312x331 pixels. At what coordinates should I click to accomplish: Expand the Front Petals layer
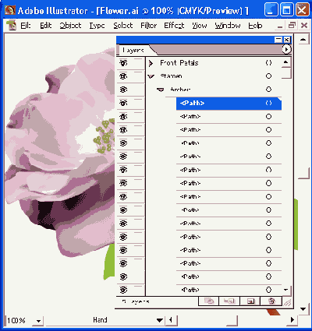tap(151, 63)
